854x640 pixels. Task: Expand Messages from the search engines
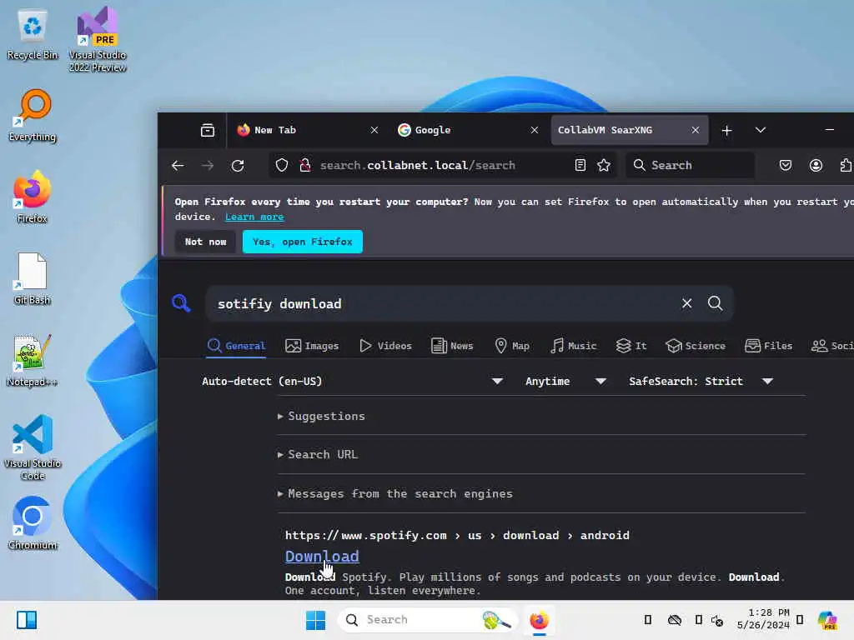coord(394,493)
